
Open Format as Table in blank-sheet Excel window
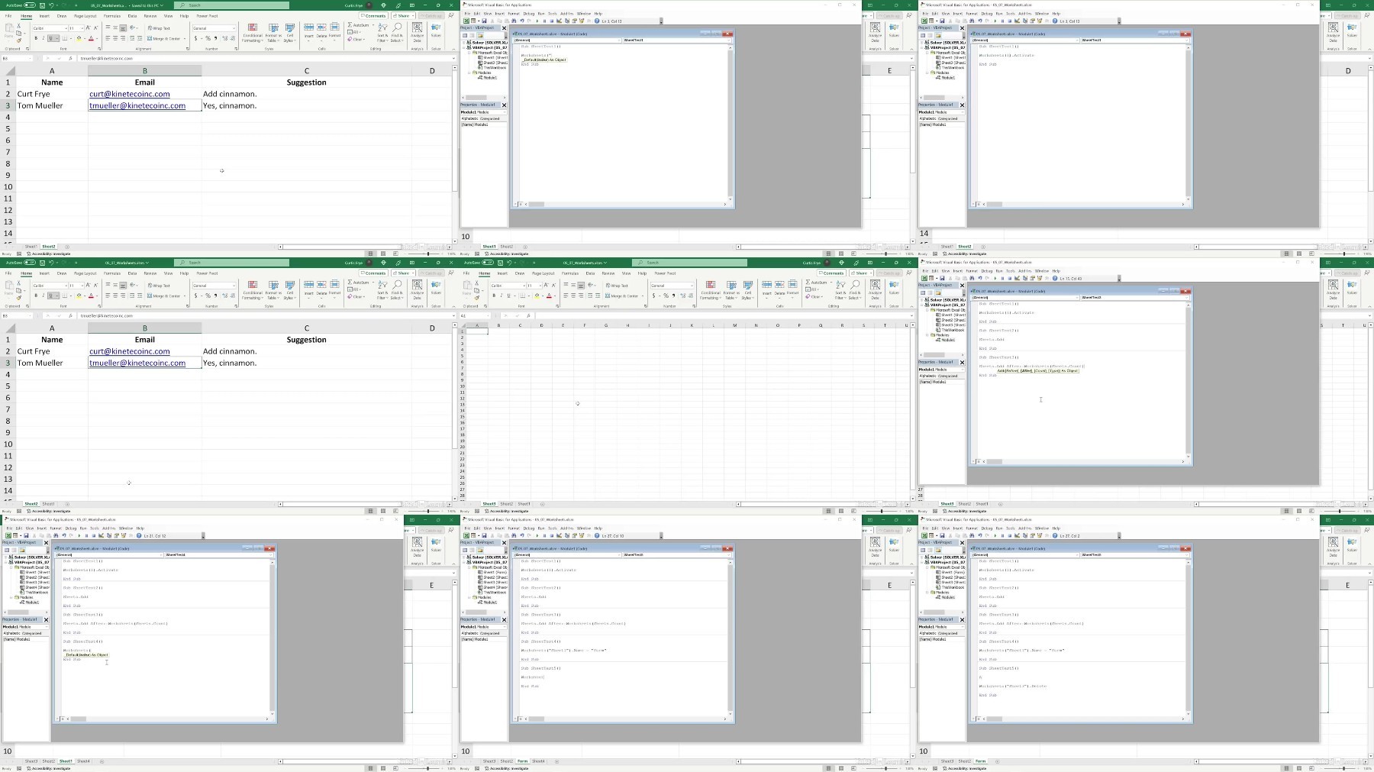click(x=731, y=290)
